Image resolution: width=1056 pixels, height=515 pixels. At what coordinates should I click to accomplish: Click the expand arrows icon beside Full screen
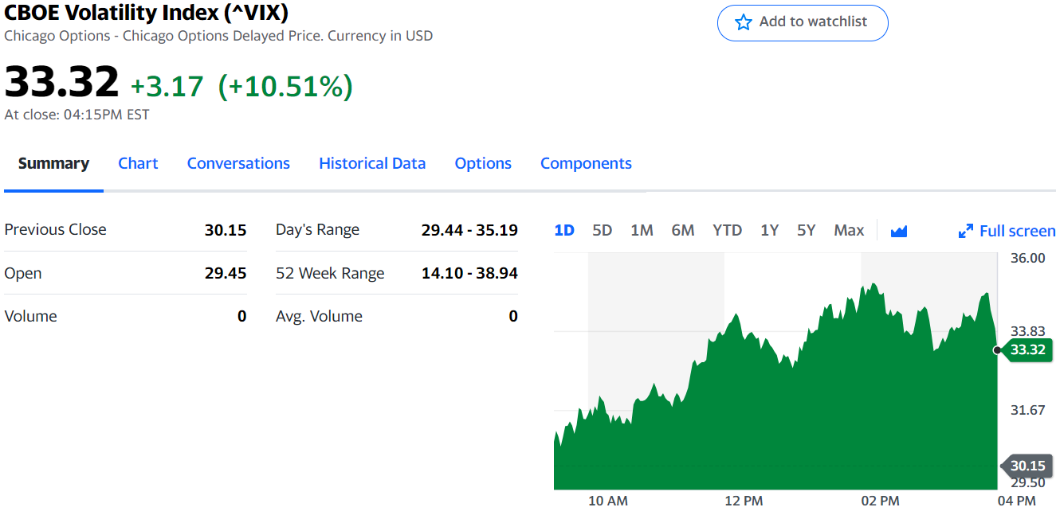(966, 231)
